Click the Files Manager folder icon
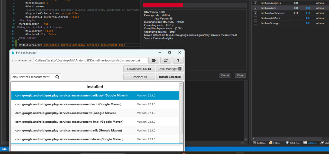This screenshot has width=329, height=154. (270, 143)
